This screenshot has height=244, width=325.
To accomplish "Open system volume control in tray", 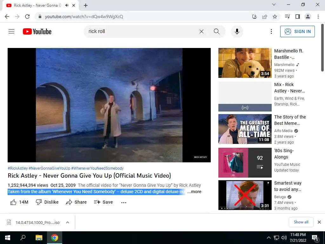I will click(x=284, y=238).
